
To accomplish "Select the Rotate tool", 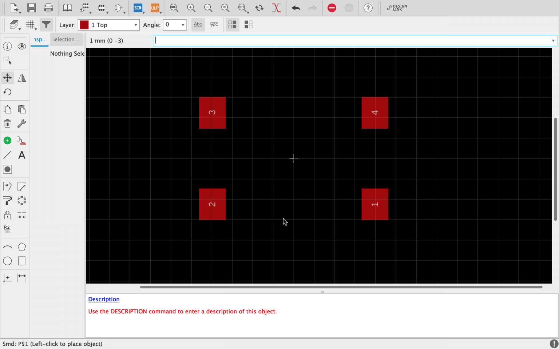I will (x=7, y=92).
